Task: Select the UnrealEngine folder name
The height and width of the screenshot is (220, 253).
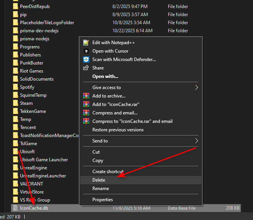Action: 34,168
